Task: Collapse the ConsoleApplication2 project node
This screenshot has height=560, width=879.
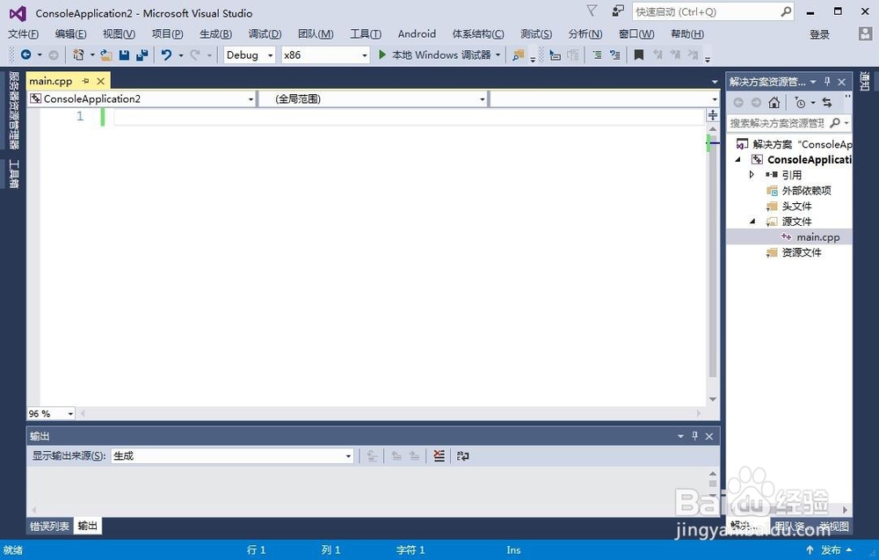Action: [738, 160]
